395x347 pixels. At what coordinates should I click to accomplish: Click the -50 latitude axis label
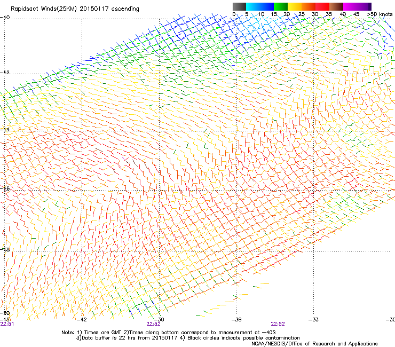pyautogui.click(x=5, y=313)
